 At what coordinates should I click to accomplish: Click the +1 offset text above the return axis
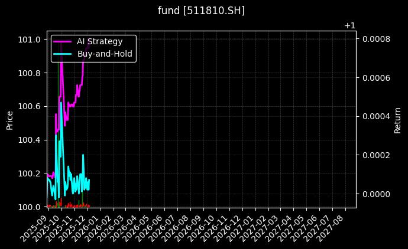pos(349,26)
